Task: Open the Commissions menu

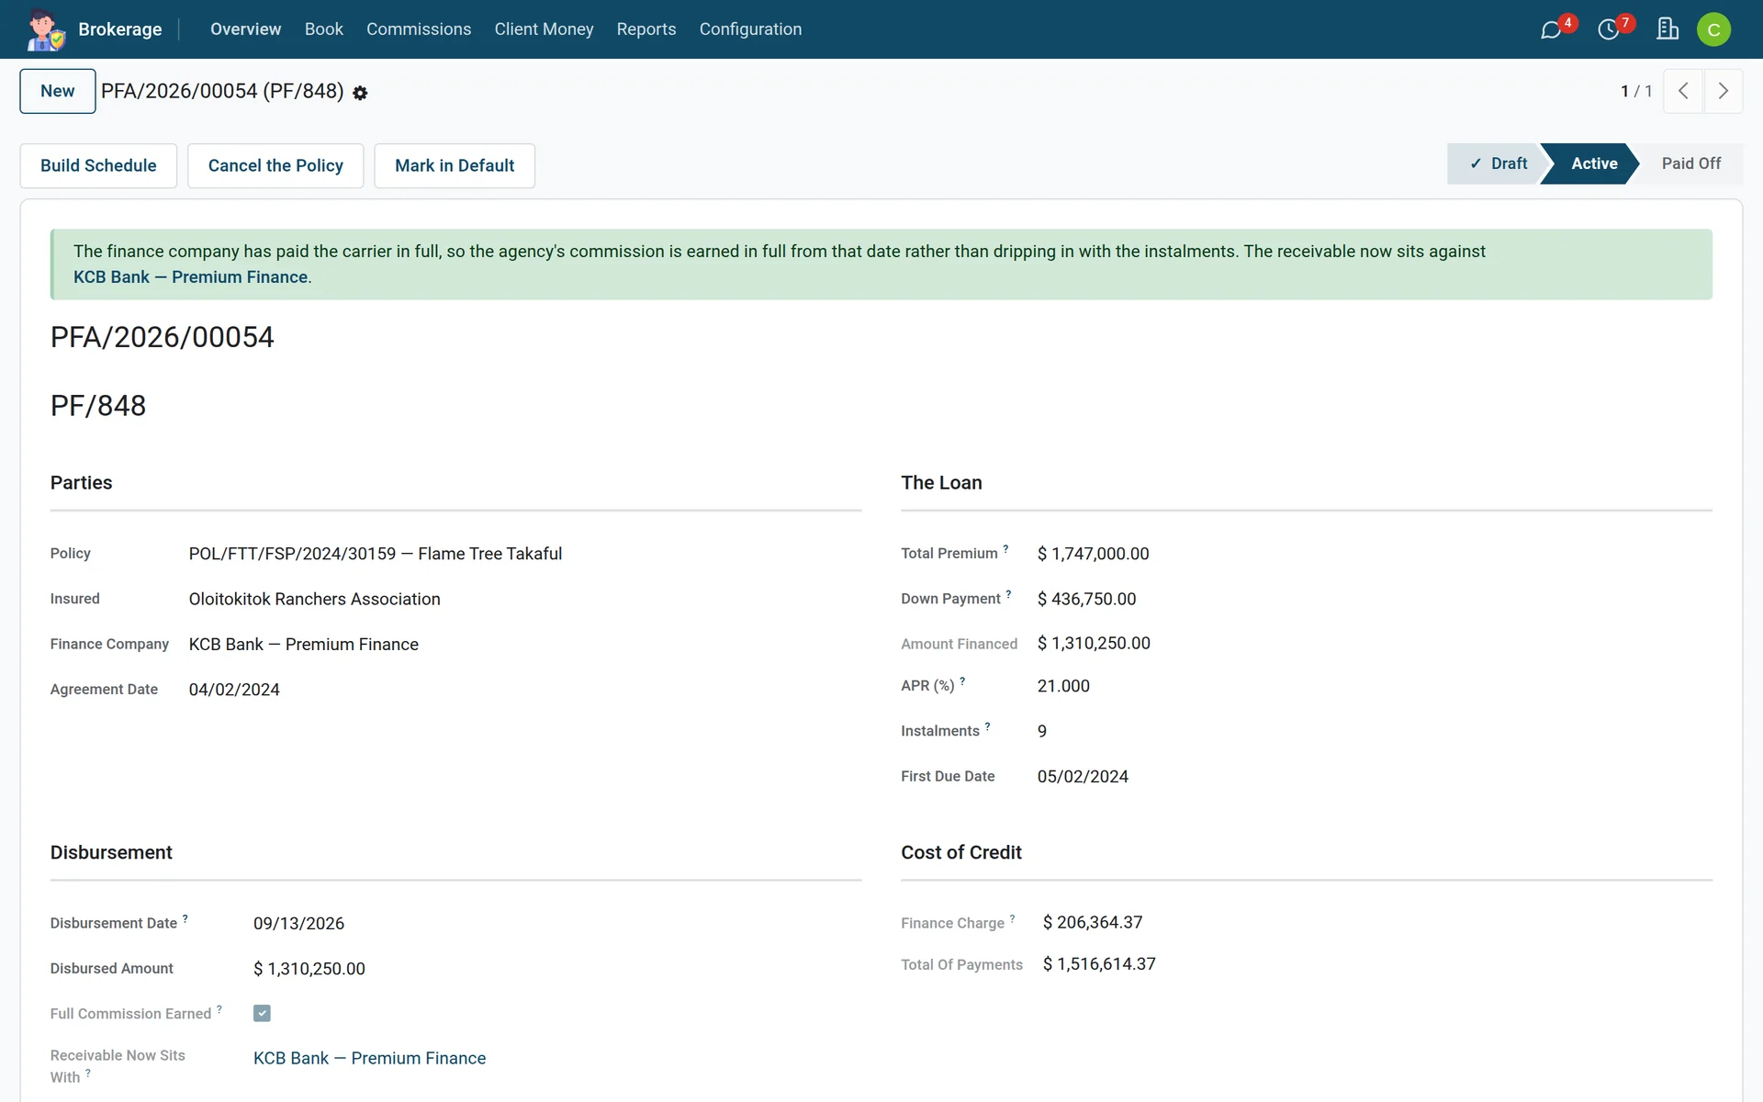Action: pos(419,29)
